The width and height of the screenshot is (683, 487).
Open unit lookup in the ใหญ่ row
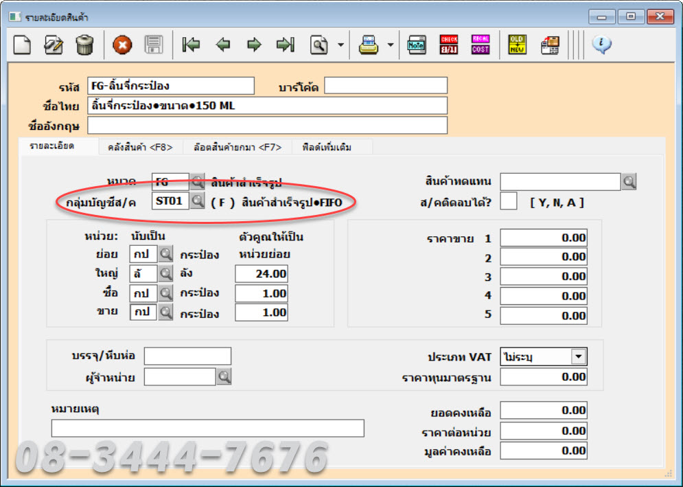(165, 273)
